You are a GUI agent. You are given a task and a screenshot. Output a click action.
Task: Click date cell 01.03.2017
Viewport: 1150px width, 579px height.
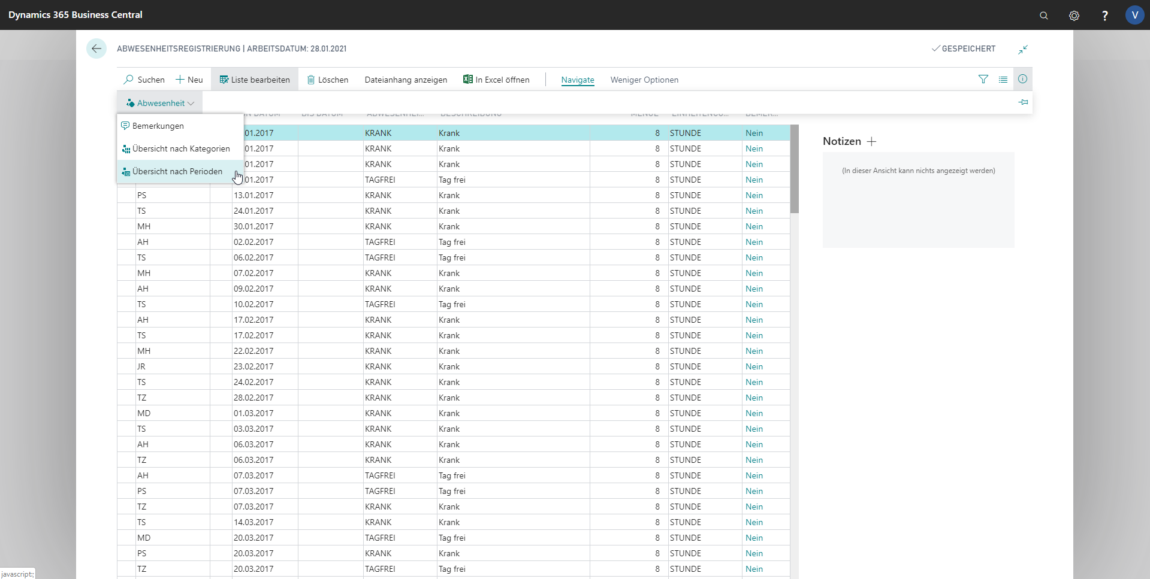tap(265, 413)
